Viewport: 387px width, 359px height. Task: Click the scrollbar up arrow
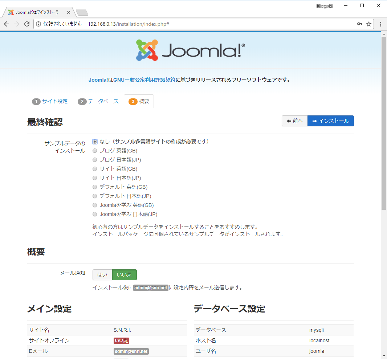[384, 34]
